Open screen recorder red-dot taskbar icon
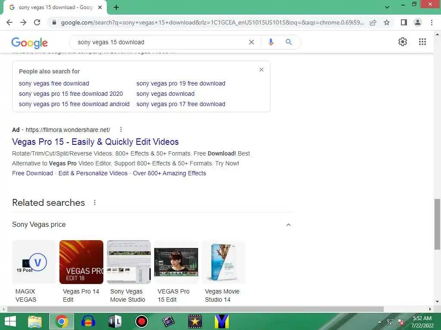Viewport: 441px width, 330px height. click(x=141, y=321)
